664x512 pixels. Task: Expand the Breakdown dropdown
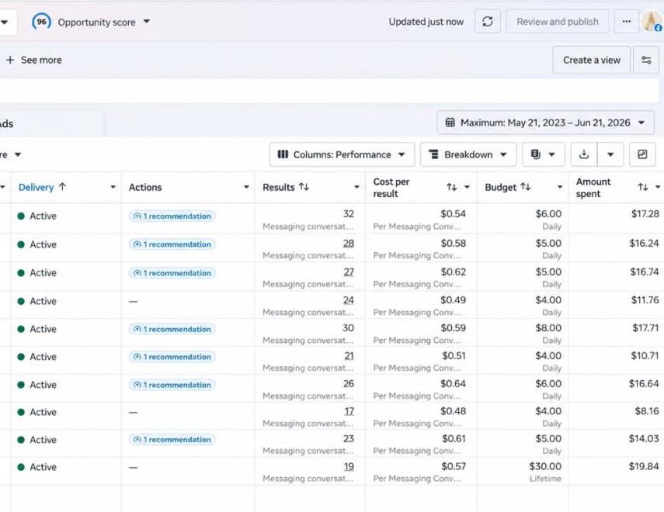(x=468, y=154)
